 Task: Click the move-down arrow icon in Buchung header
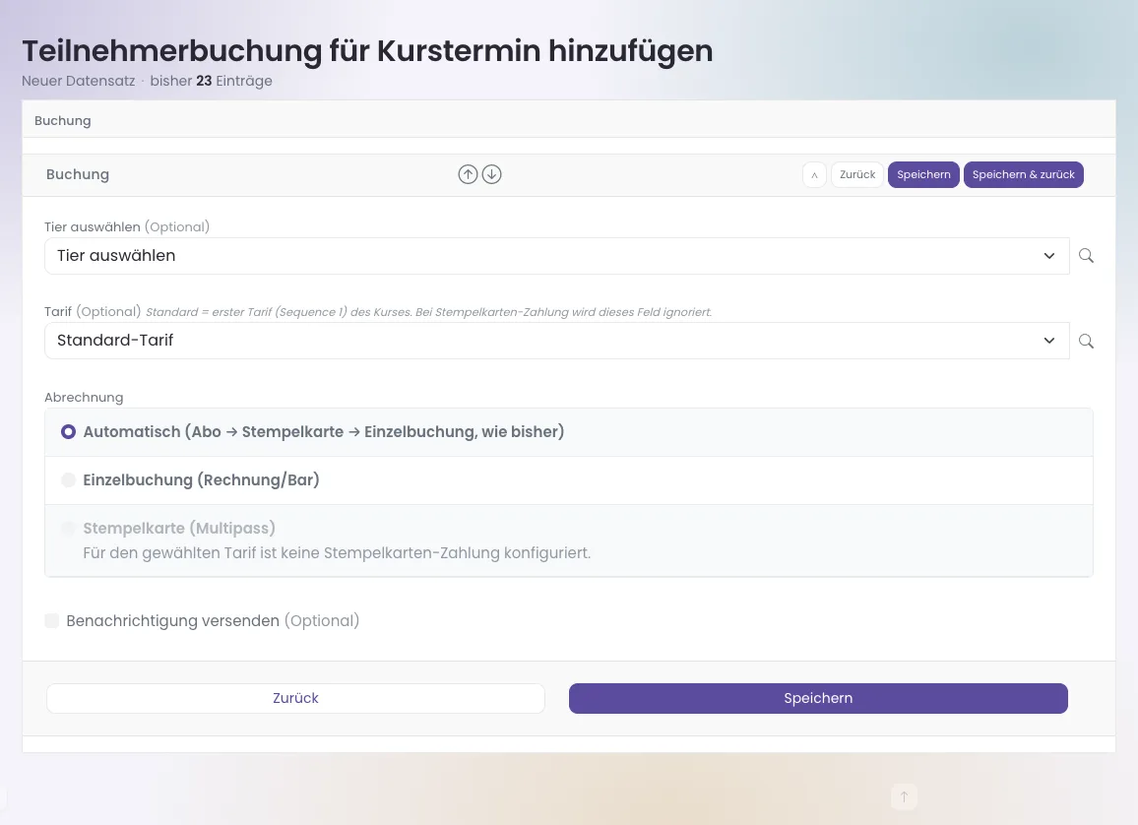[492, 174]
